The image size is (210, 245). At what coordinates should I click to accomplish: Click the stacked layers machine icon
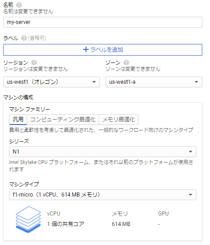(28, 220)
